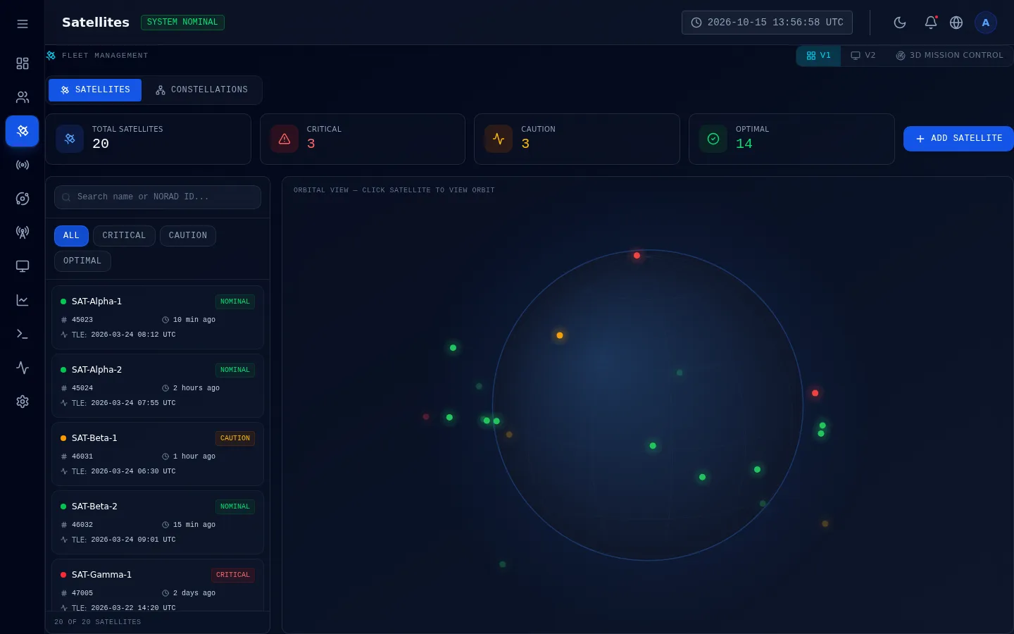Screen dimensions: 1014x634
Task: Click the Critical count card
Action: [x=363, y=139]
